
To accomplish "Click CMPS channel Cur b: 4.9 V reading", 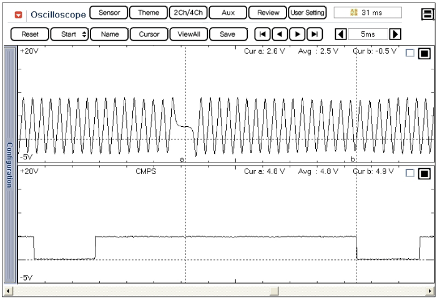I will click(373, 171).
